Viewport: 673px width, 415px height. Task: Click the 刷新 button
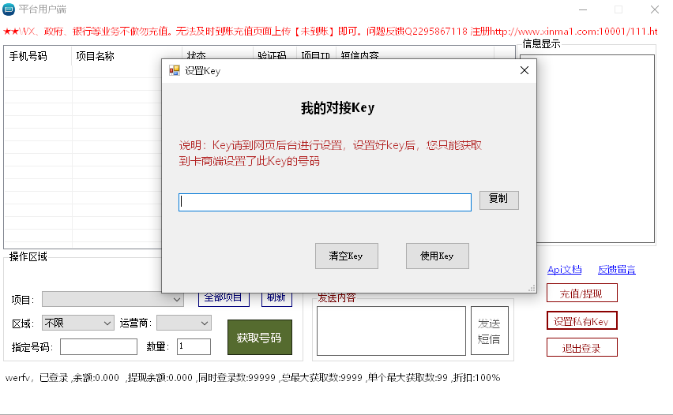pyautogui.click(x=276, y=299)
